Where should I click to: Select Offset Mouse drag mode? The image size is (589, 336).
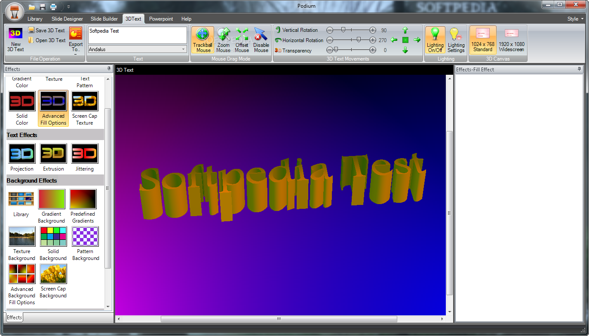pos(242,40)
